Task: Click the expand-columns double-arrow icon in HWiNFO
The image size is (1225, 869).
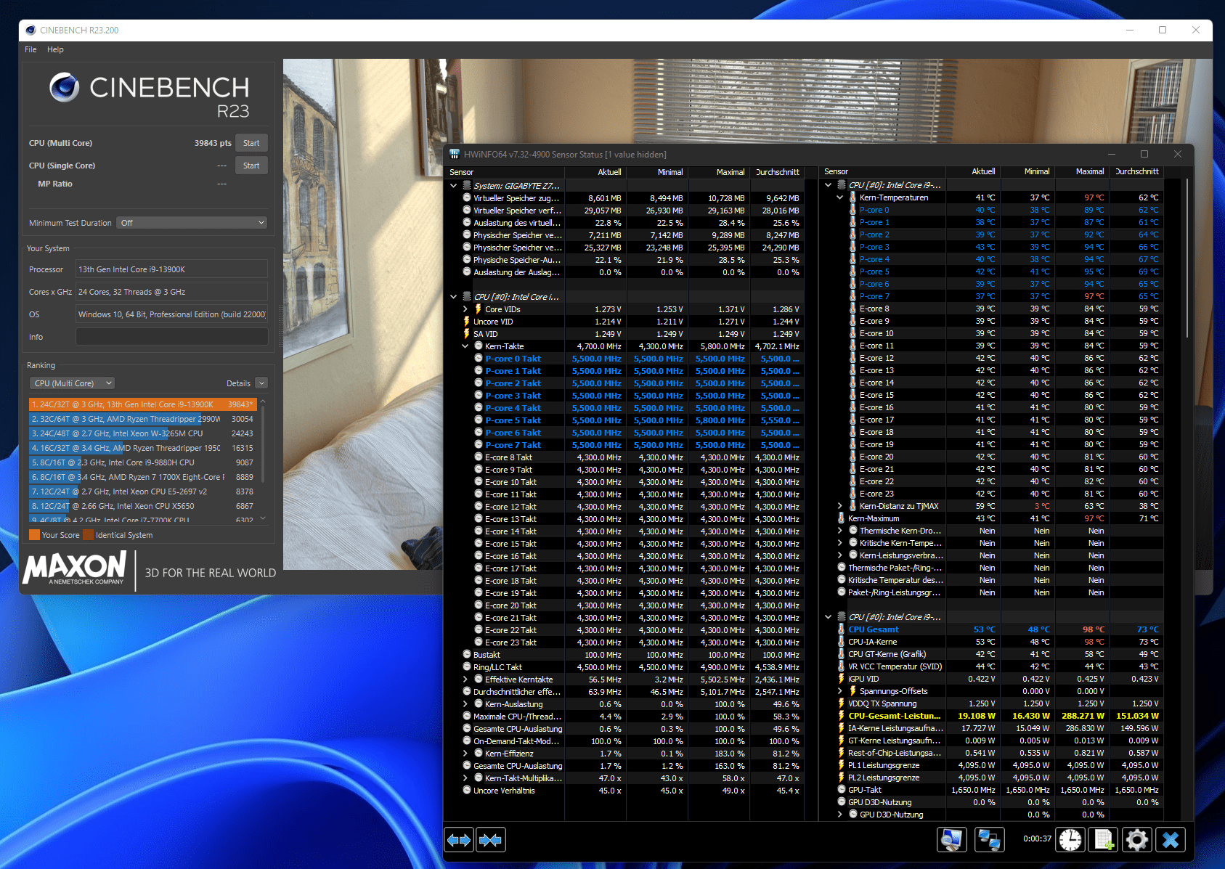Action: tap(459, 840)
